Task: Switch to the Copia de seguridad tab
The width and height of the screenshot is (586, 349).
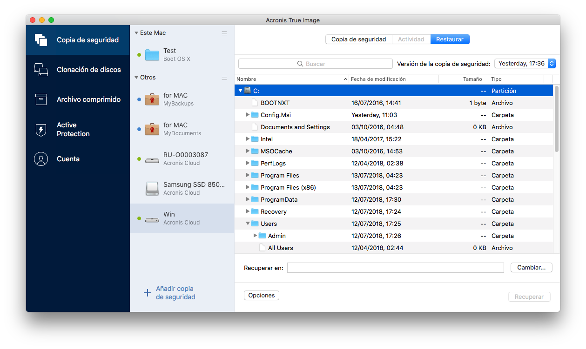Action: pyautogui.click(x=358, y=40)
